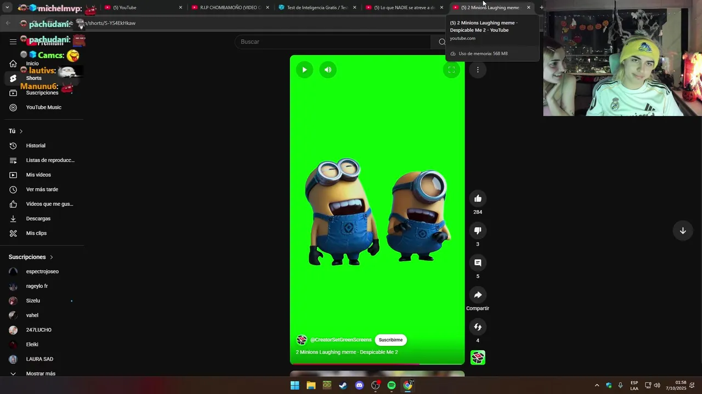Go to next short with down arrow
The image size is (702, 394).
[x=683, y=231]
